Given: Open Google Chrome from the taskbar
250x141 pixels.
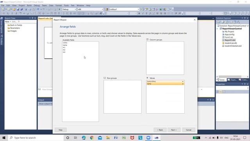Looking at the screenshot, I should tap(92, 137).
